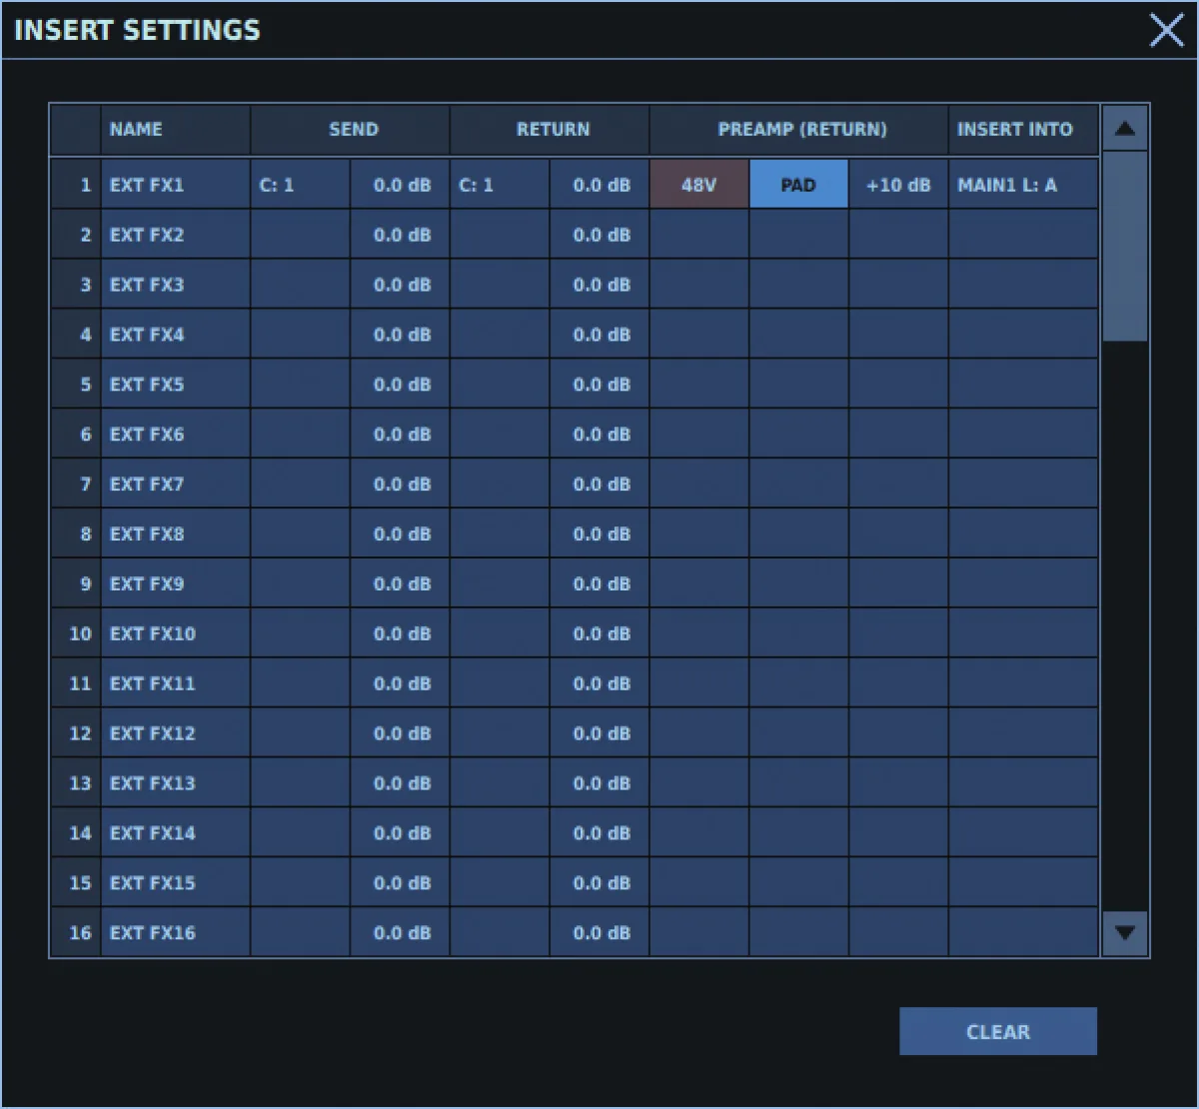Image resolution: width=1199 pixels, height=1109 pixels.
Task: Select the EXT FX1 name cell
Action: tap(175, 185)
